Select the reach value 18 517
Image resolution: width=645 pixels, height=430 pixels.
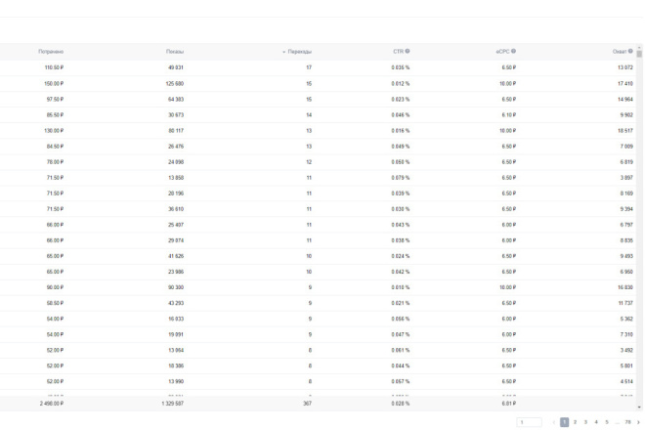(625, 130)
